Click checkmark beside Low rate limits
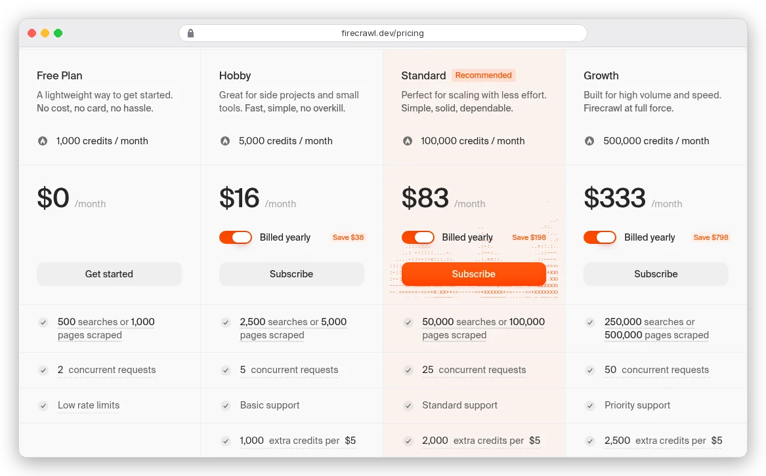The image size is (766, 476). point(43,406)
